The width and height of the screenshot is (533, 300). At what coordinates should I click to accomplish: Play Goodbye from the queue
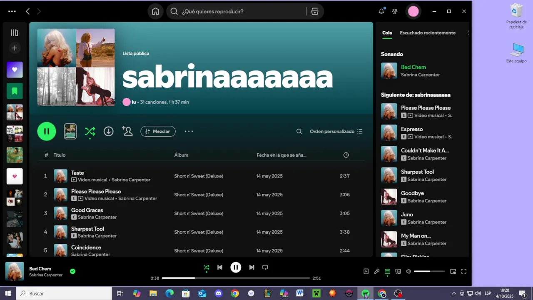(x=389, y=197)
